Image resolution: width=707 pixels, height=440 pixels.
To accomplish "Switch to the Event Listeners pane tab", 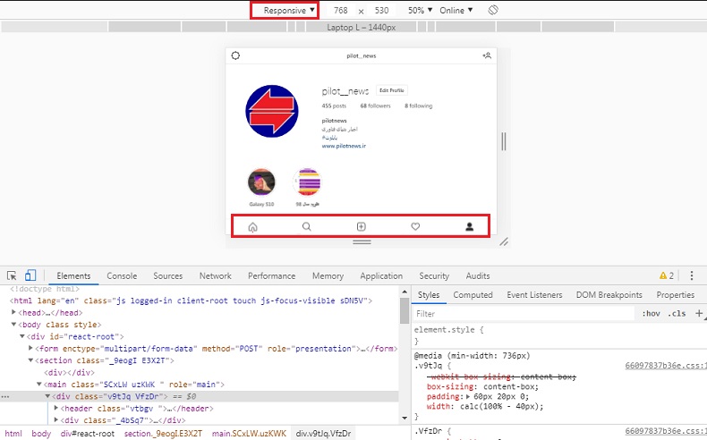I will (x=534, y=295).
